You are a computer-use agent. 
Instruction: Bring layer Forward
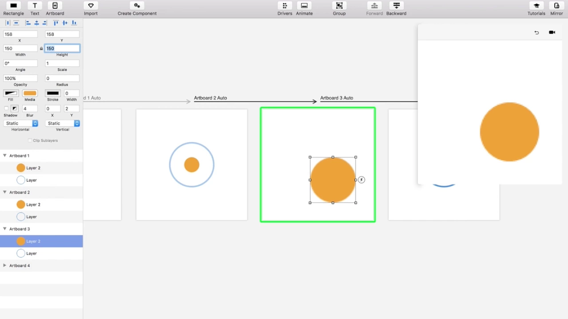coord(374,6)
